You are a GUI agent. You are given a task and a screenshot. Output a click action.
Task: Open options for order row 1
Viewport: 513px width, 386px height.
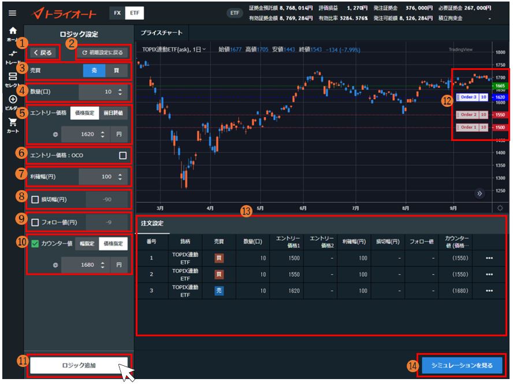pyautogui.click(x=489, y=258)
